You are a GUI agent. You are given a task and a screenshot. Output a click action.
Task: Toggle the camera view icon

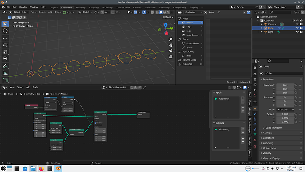[171, 51]
